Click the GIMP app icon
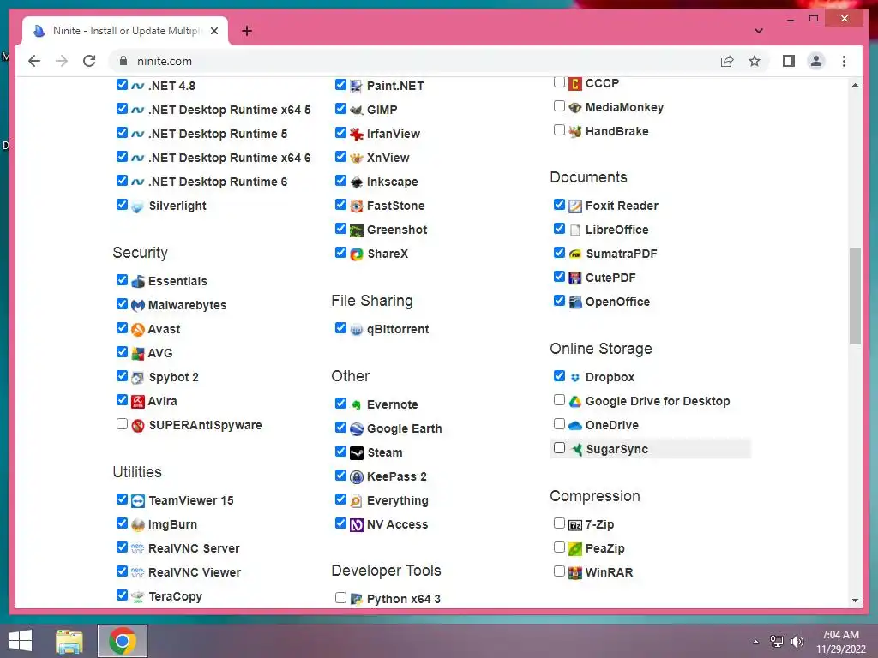 pos(356,110)
